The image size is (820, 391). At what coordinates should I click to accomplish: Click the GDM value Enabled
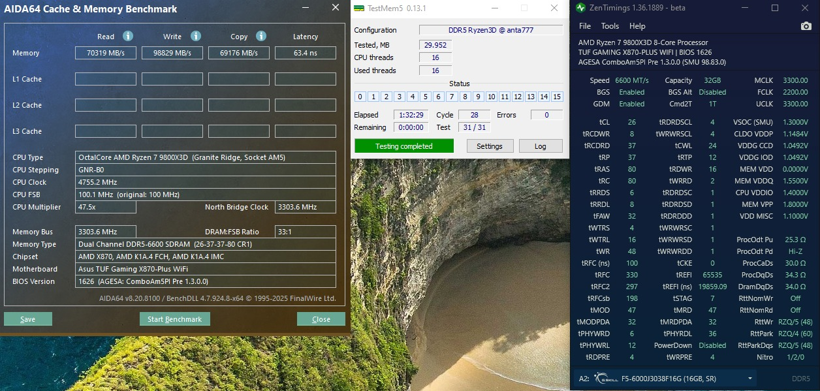632,104
